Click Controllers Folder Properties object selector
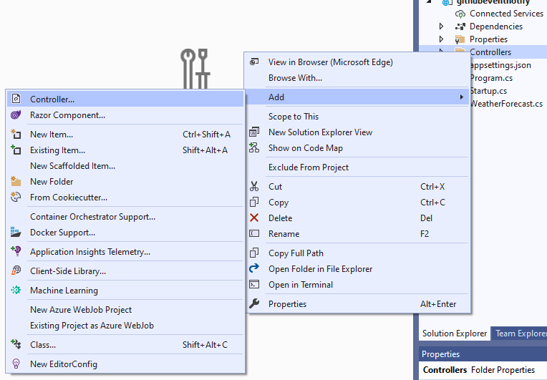The height and width of the screenshot is (380, 547). click(483, 370)
